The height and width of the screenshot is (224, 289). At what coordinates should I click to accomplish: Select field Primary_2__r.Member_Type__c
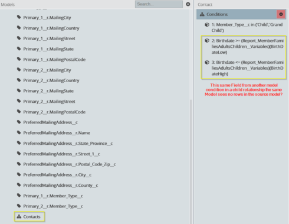pos(53,206)
